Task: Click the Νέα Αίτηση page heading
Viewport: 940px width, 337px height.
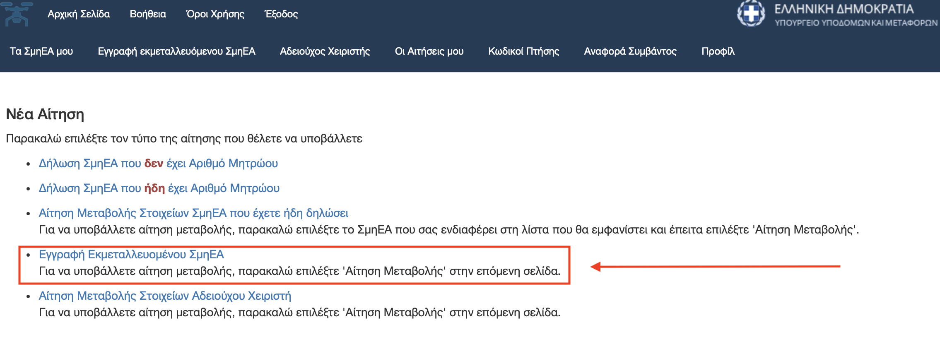Action: click(x=45, y=114)
